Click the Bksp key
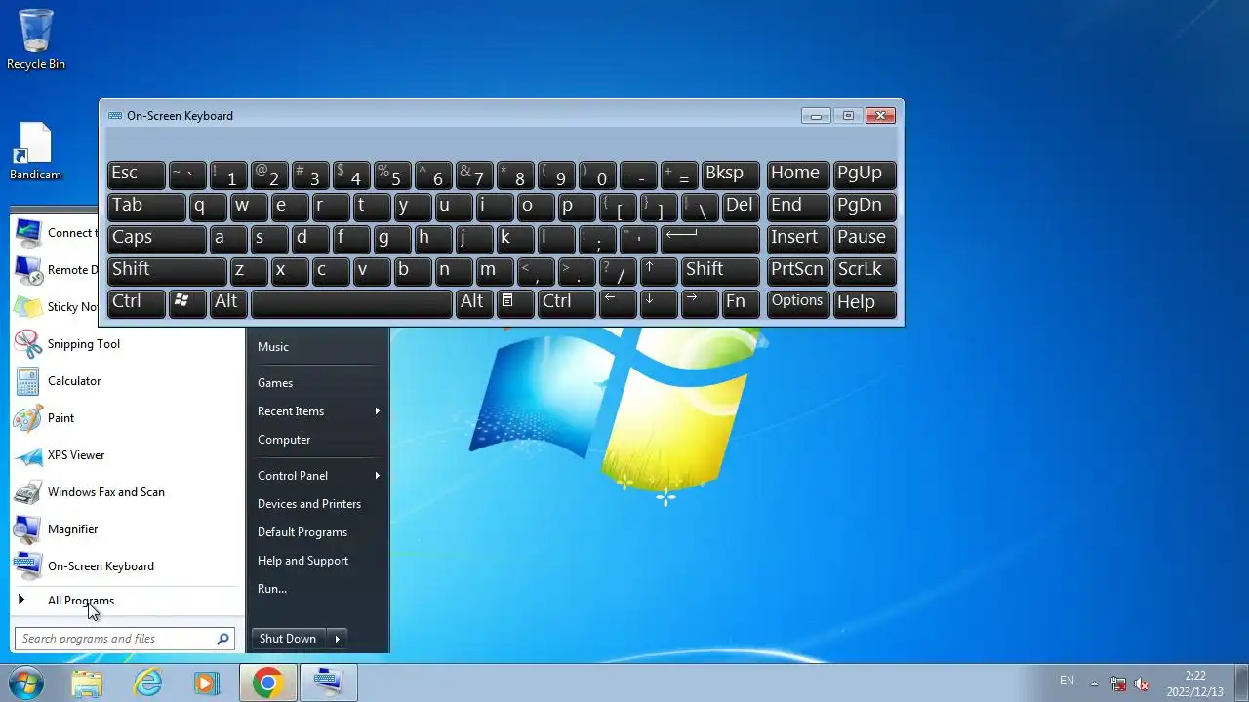The image size is (1249, 702). pos(731,175)
